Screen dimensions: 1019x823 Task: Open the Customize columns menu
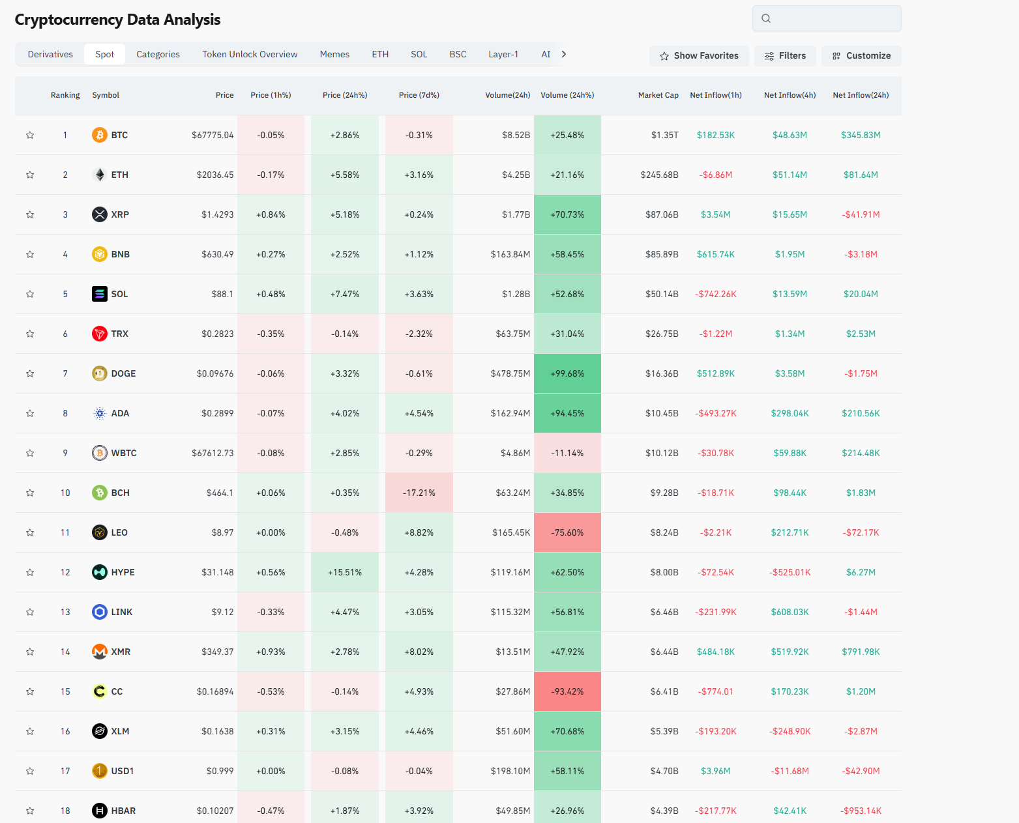pyautogui.click(x=861, y=56)
